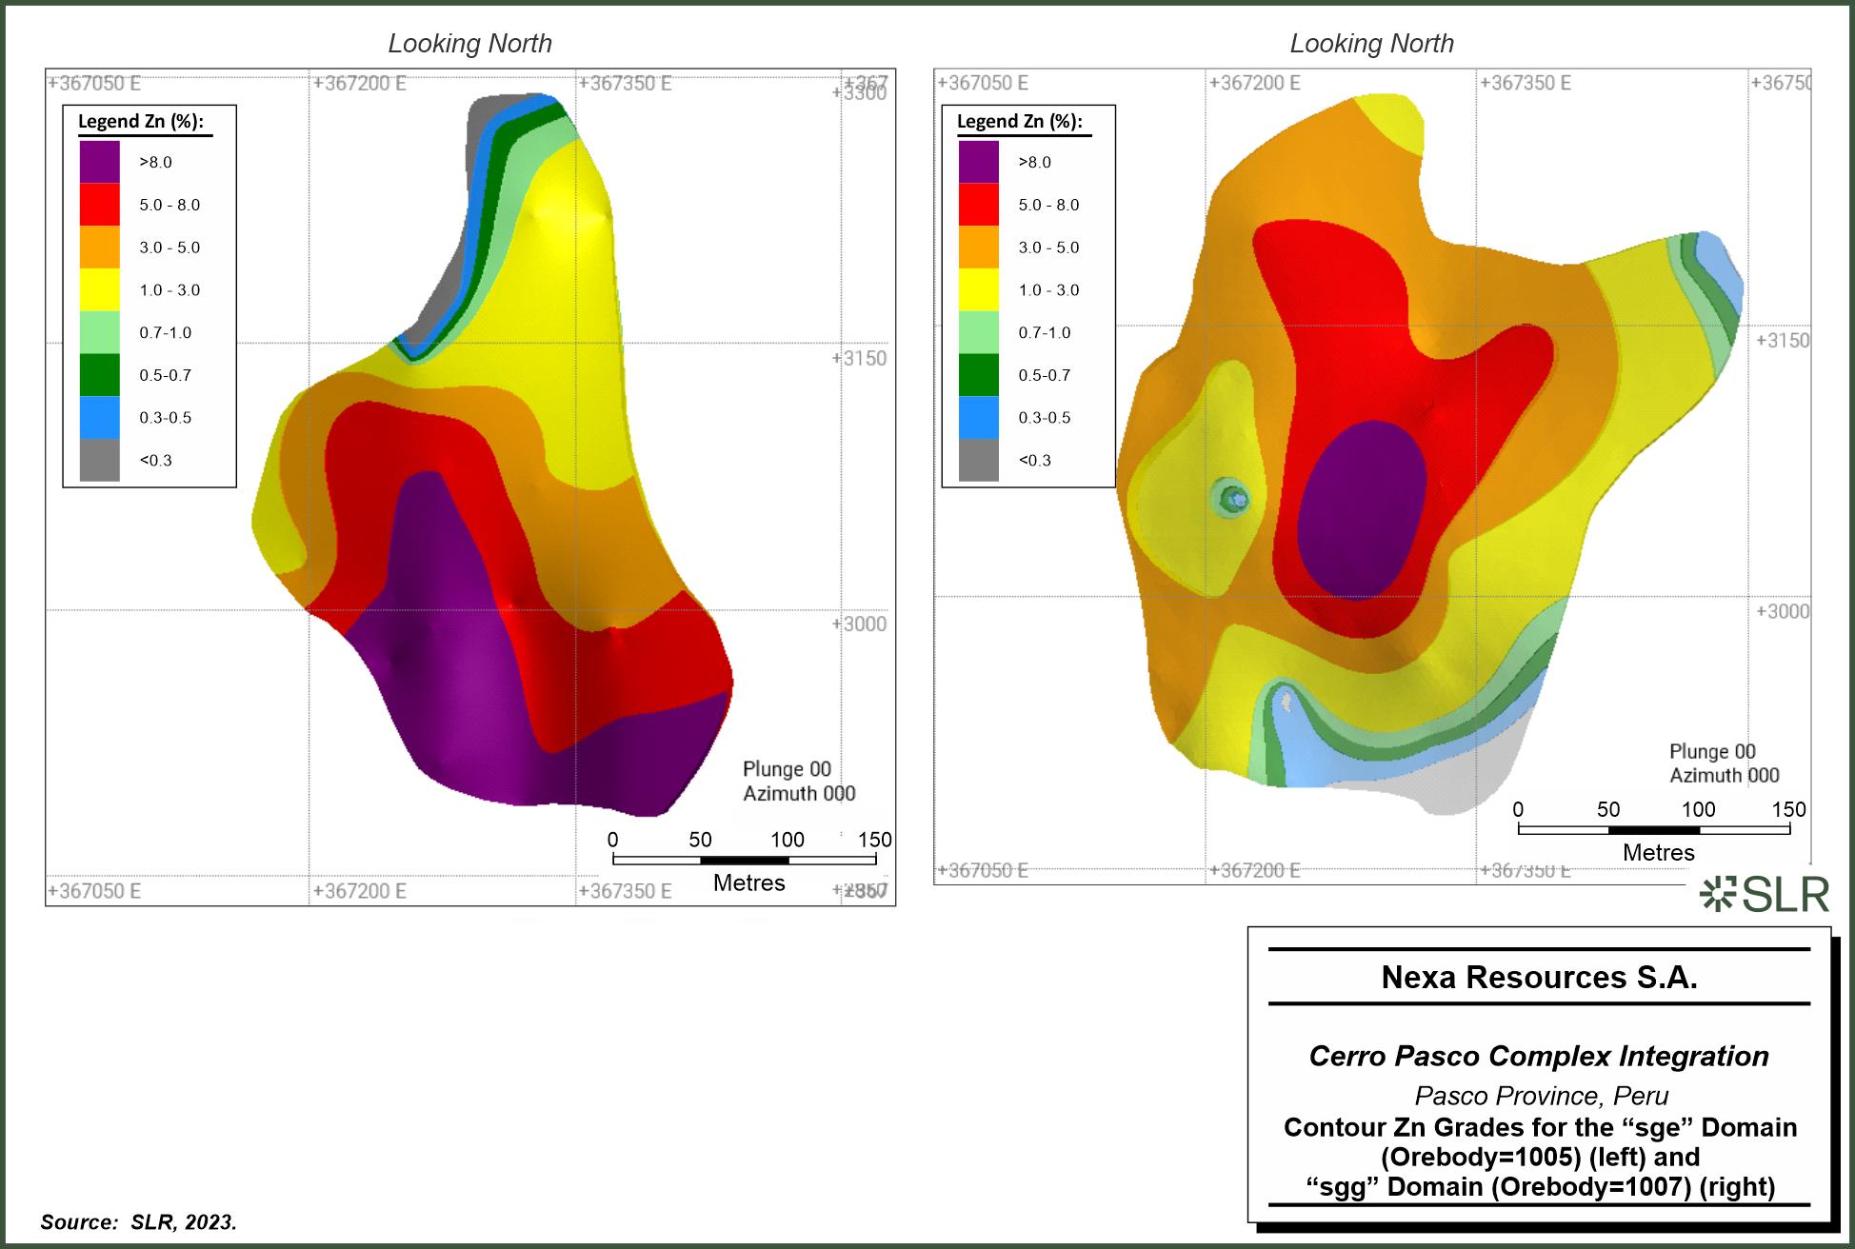Click the +3150 elevation label on left map
This screenshot has width=1855, height=1249.
(861, 359)
